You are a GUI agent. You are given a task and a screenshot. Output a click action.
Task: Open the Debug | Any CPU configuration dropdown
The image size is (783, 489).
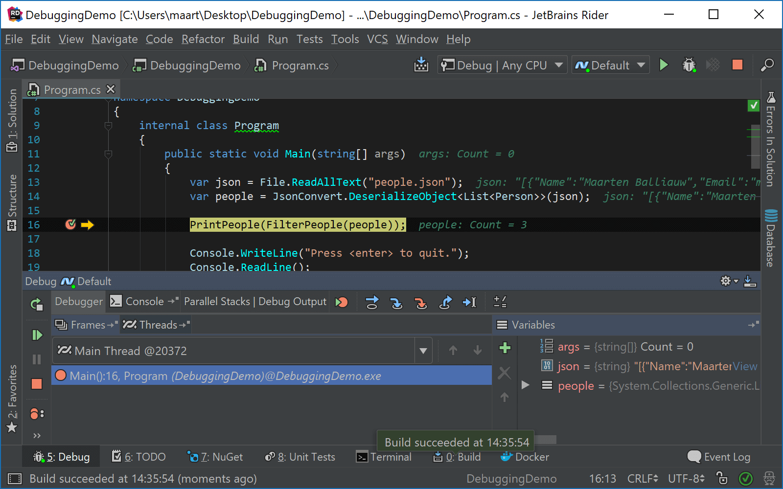click(x=501, y=65)
